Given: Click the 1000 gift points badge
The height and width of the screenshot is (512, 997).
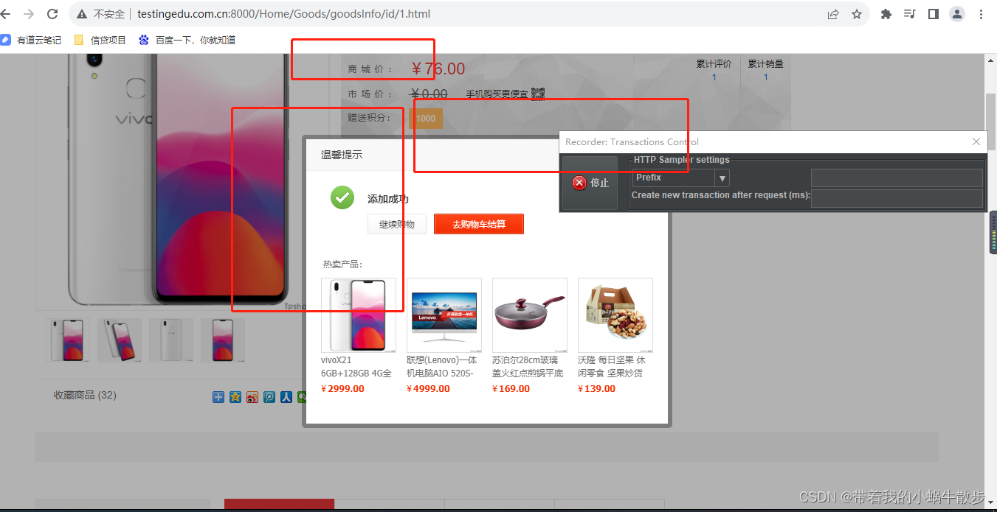Looking at the screenshot, I should coord(425,118).
